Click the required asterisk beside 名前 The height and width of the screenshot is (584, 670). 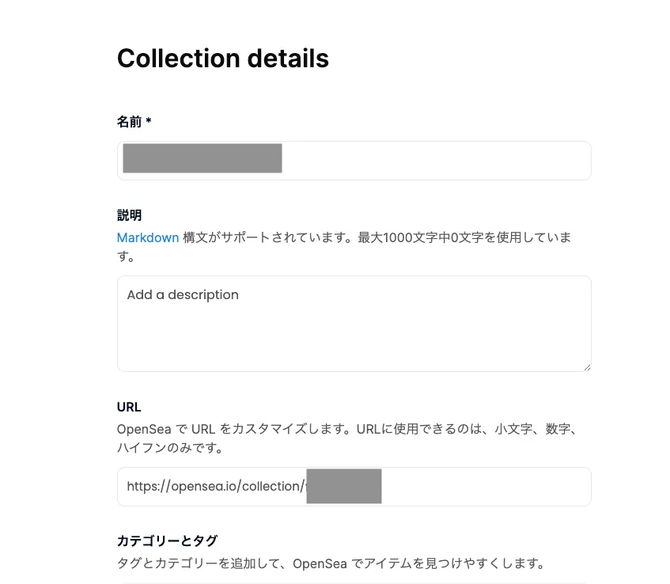click(x=149, y=121)
